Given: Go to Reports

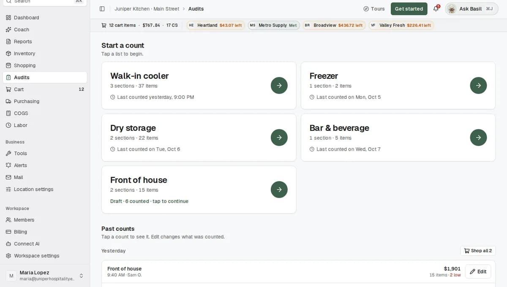Looking at the screenshot, I should tap(45, 41).
